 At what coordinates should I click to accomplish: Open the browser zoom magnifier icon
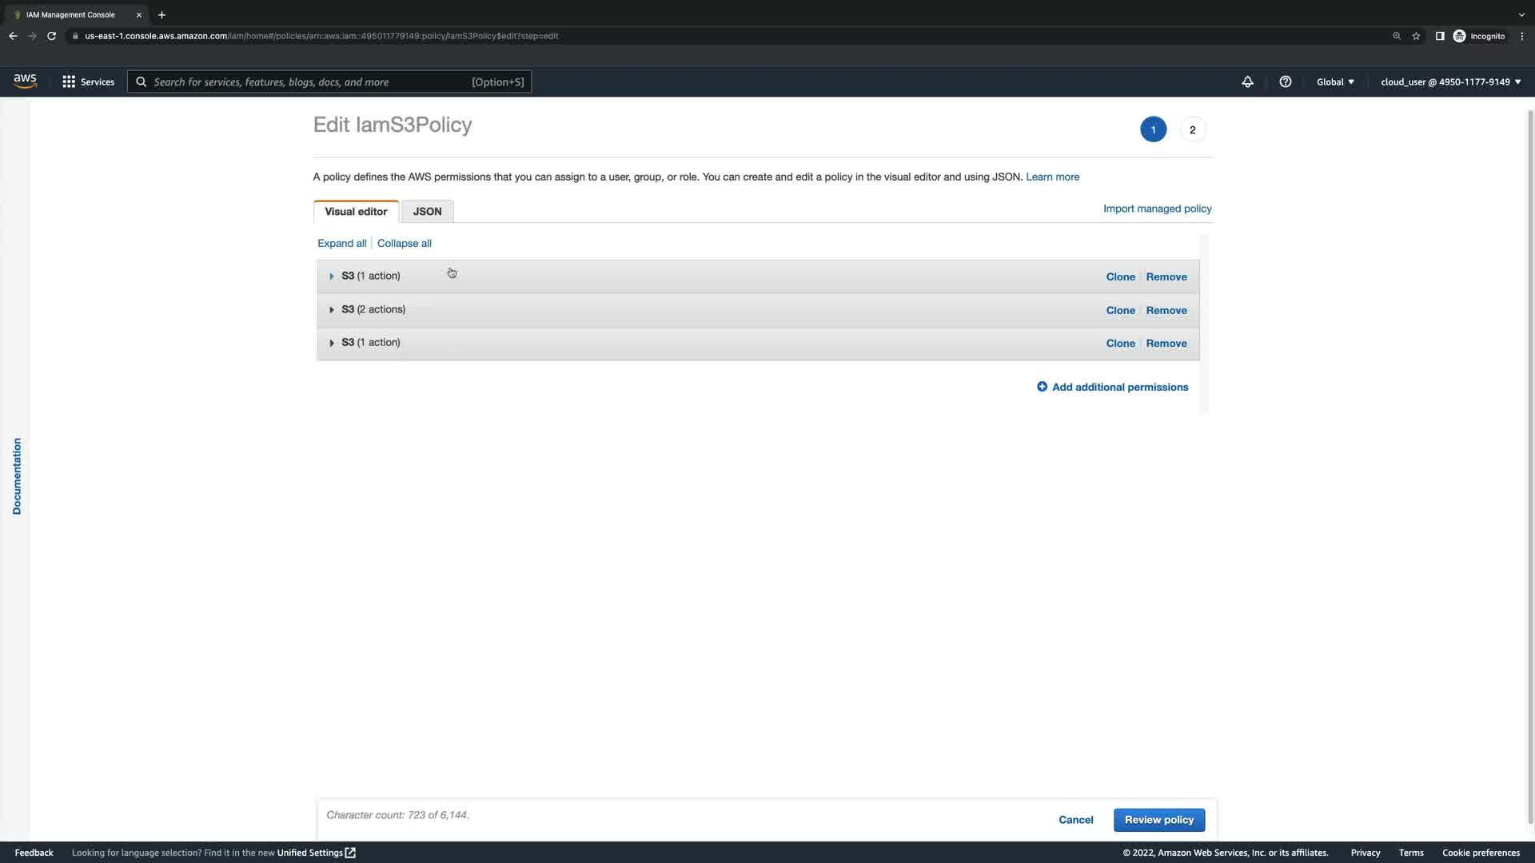[x=1396, y=36]
